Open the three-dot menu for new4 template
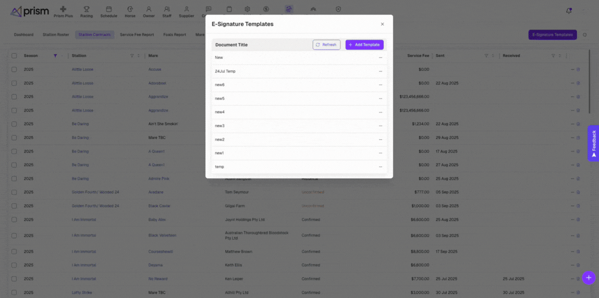599x298 pixels. (x=381, y=112)
